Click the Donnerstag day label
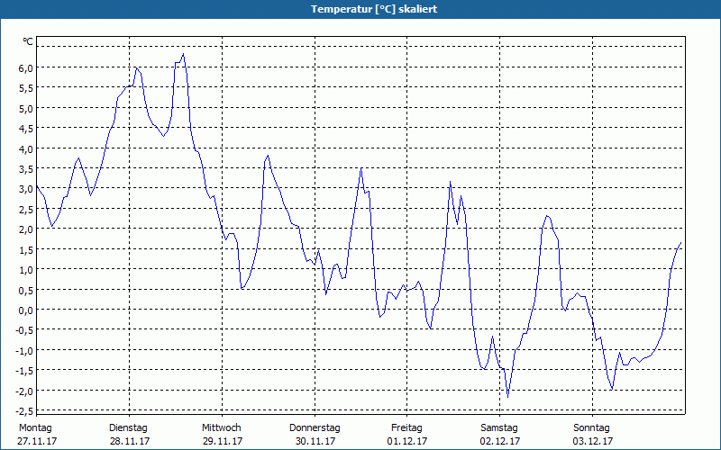This screenshot has width=721, height=450. pyautogui.click(x=315, y=428)
